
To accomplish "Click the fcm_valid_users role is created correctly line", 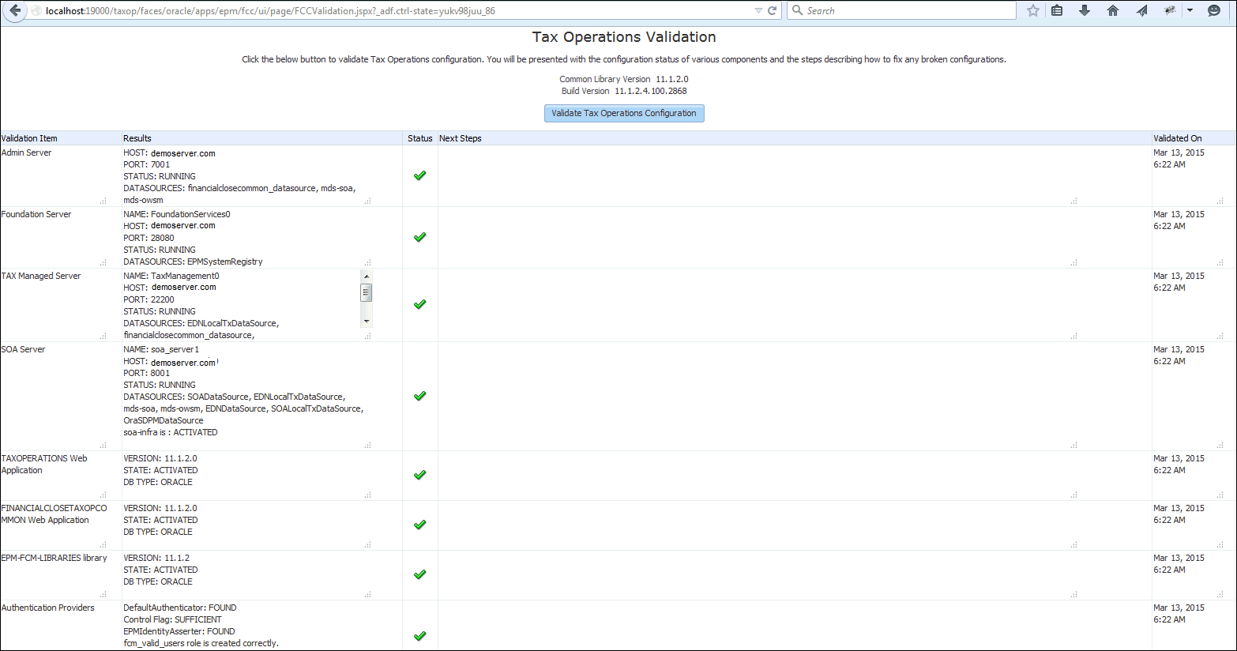I will tap(201, 643).
